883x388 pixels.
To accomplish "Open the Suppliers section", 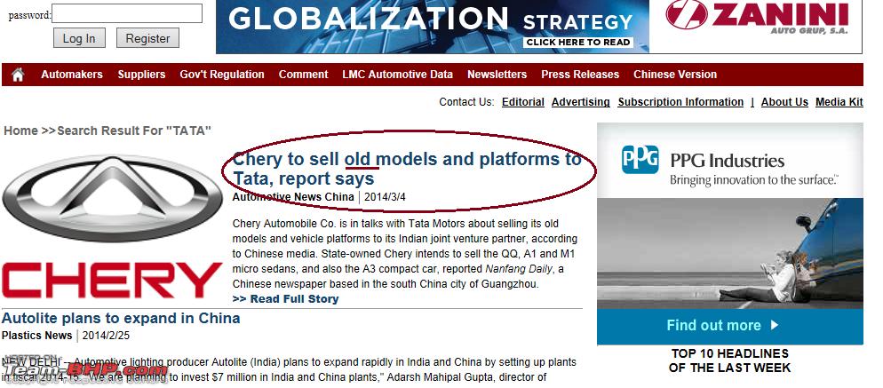I will coord(141,75).
